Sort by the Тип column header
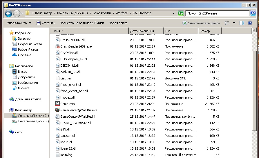 tap(181, 31)
